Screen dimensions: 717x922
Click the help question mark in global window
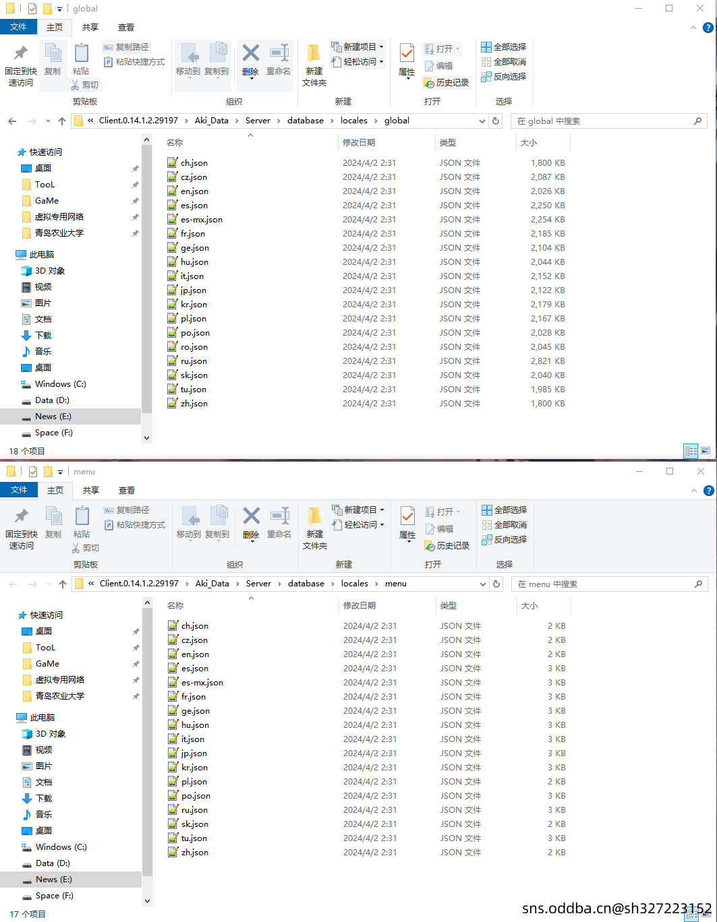point(708,28)
